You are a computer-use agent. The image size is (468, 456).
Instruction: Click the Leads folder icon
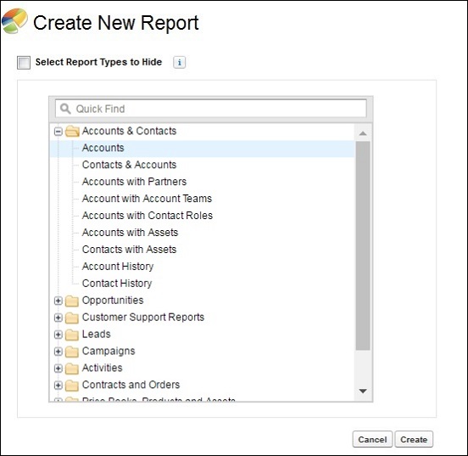coord(72,335)
